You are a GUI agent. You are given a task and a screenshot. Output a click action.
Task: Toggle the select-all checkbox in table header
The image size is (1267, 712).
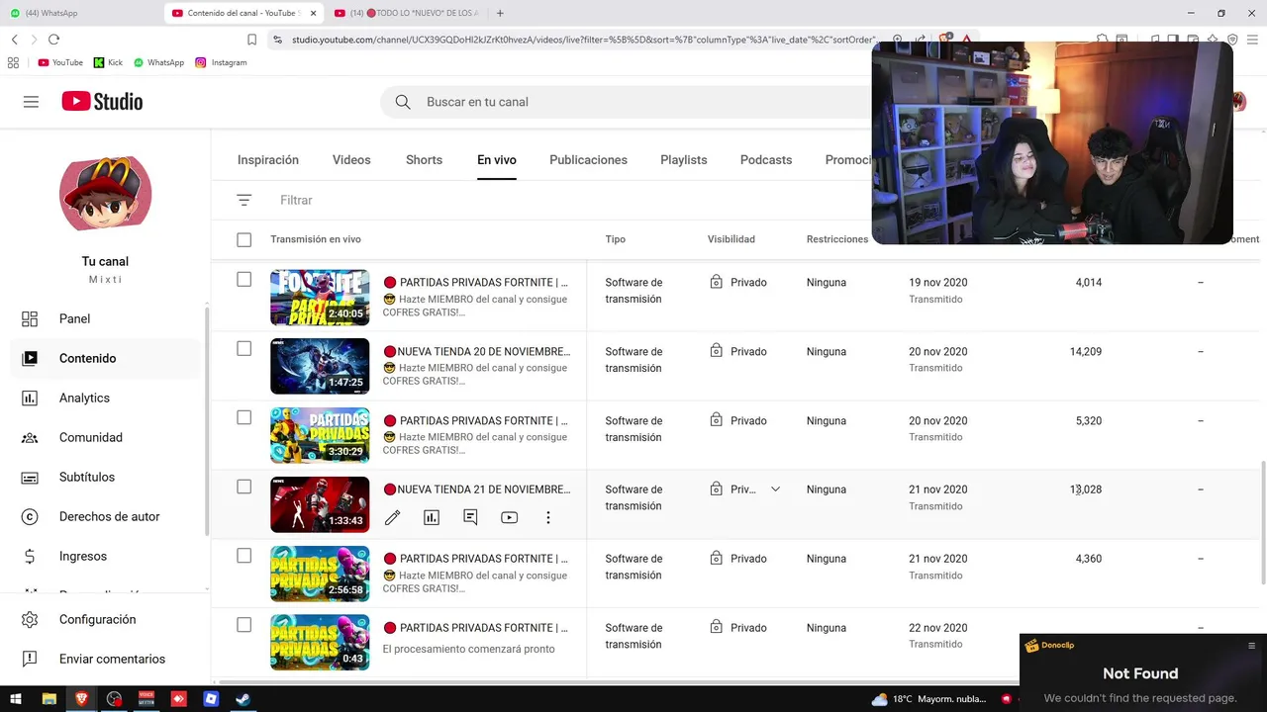(244, 239)
